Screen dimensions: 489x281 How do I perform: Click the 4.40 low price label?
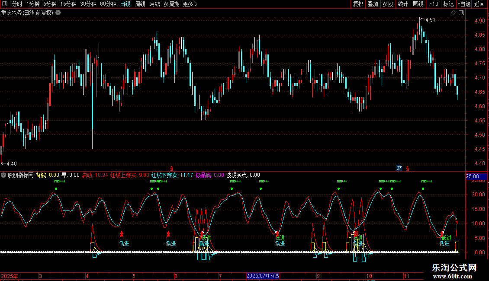(x=12, y=164)
